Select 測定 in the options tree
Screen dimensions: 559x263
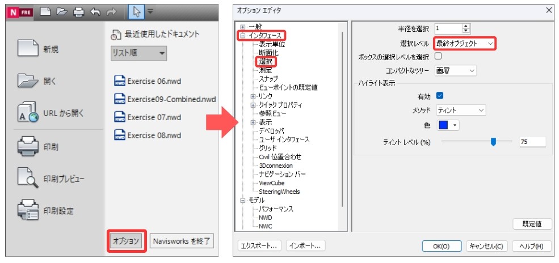pyautogui.click(x=265, y=70)
